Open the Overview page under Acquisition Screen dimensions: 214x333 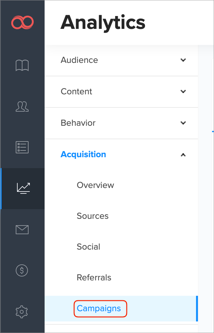tap(95, 185)
